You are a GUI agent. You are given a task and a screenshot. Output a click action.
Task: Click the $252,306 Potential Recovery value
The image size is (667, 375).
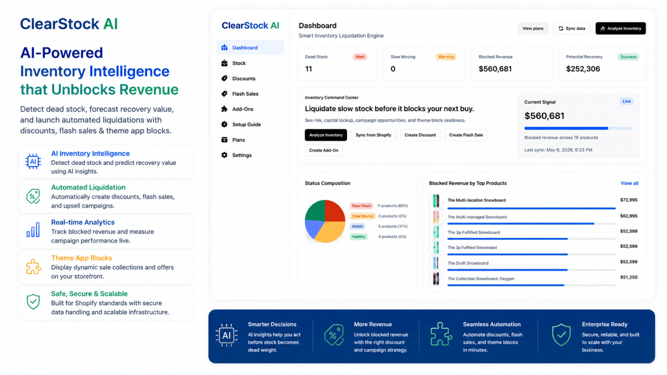coord(583,69)
